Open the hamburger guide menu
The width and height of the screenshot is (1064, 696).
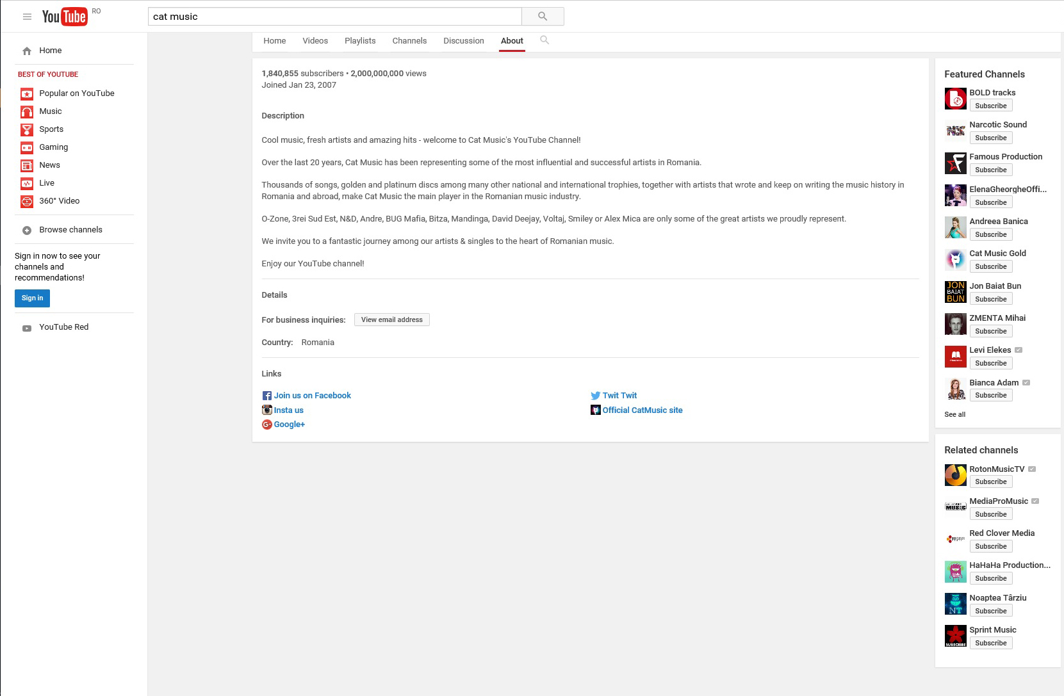pos(27,17)
